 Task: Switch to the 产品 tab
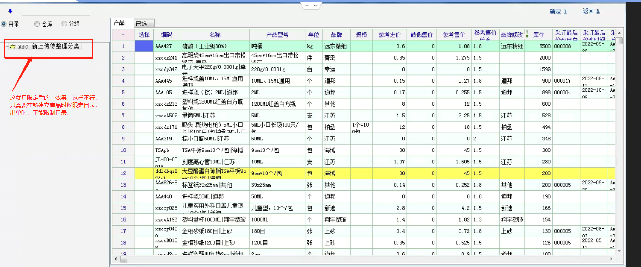tap(119, 23)
